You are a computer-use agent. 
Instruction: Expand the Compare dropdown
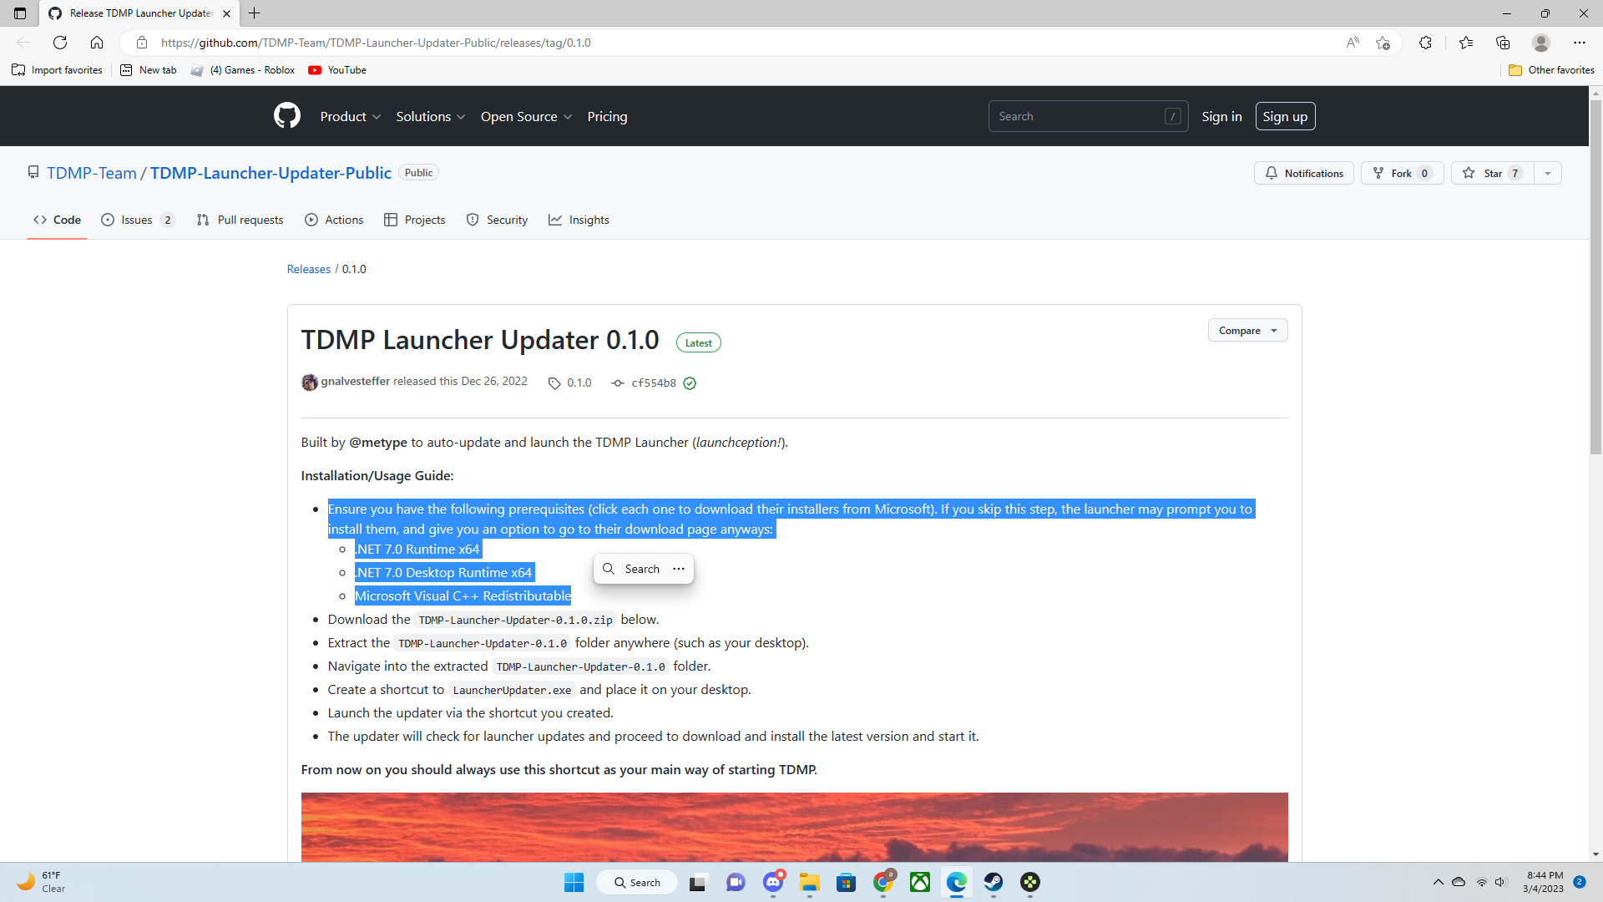coord(1247,331)
